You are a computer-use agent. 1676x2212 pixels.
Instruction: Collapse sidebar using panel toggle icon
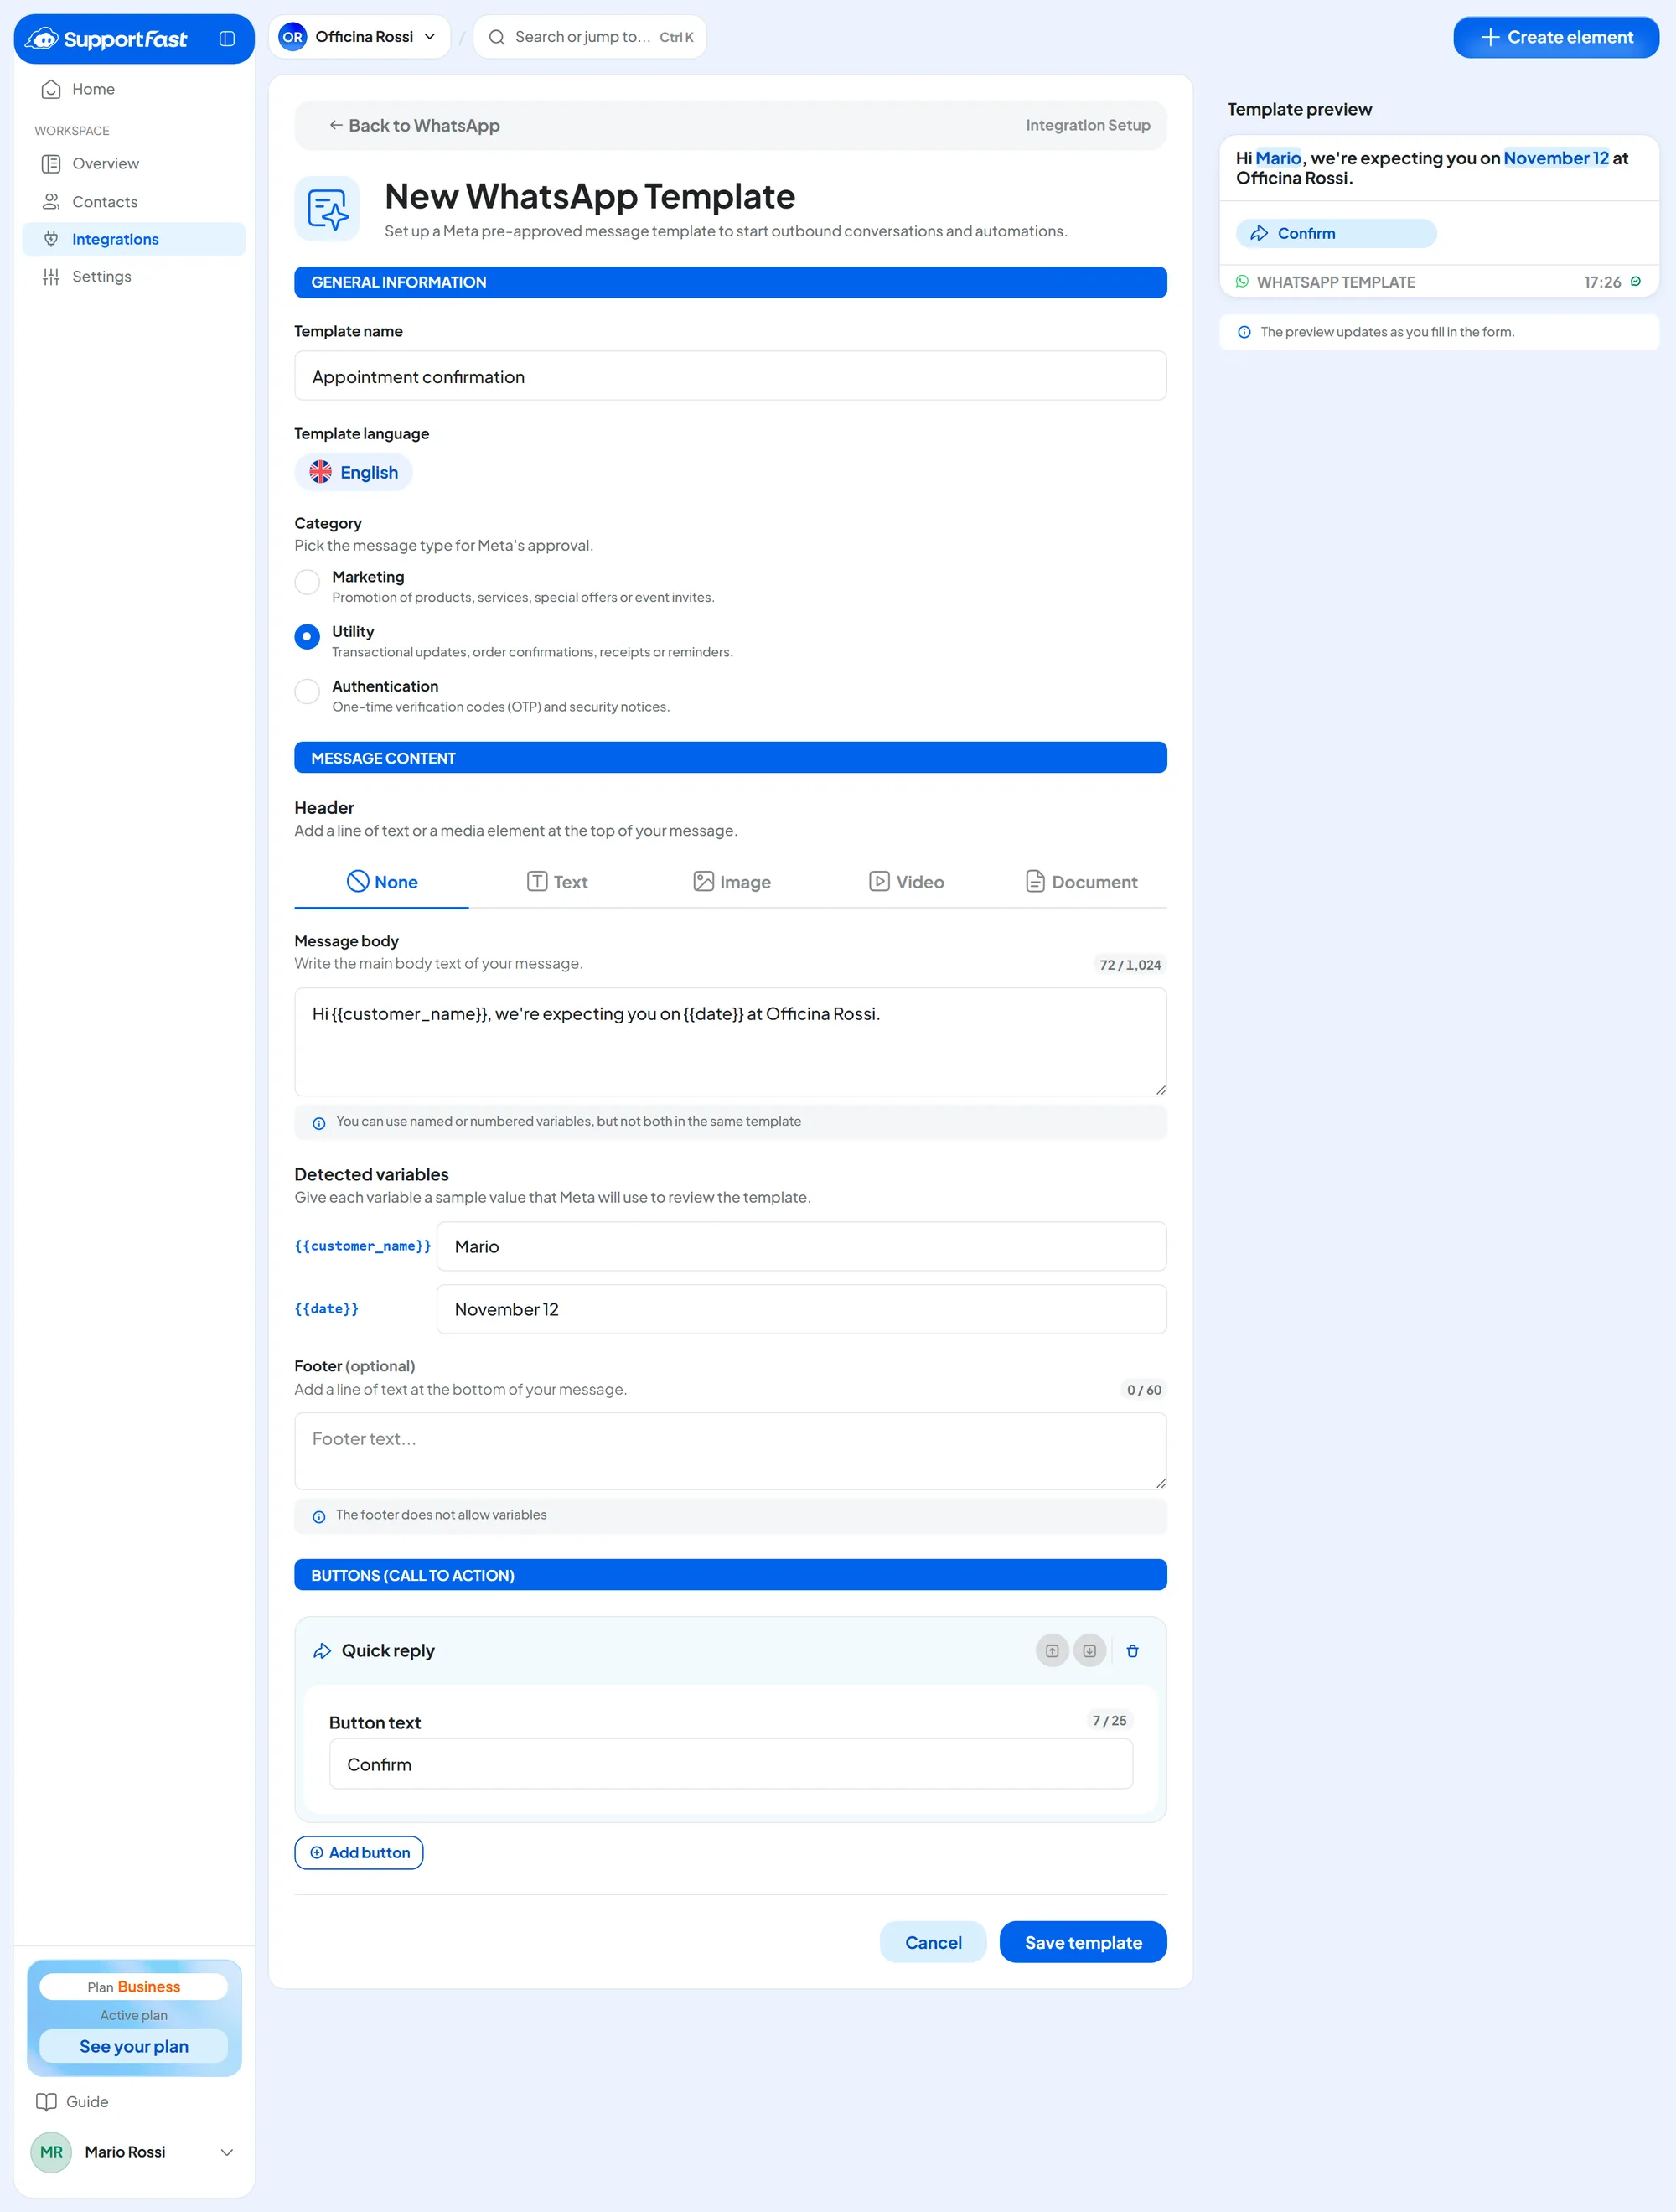point(227,38)
